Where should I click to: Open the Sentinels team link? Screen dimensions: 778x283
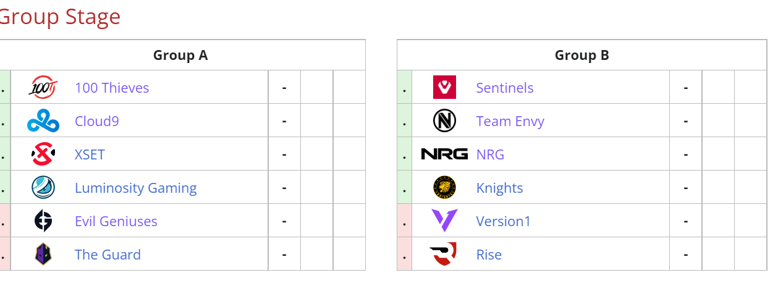(505, 88)
